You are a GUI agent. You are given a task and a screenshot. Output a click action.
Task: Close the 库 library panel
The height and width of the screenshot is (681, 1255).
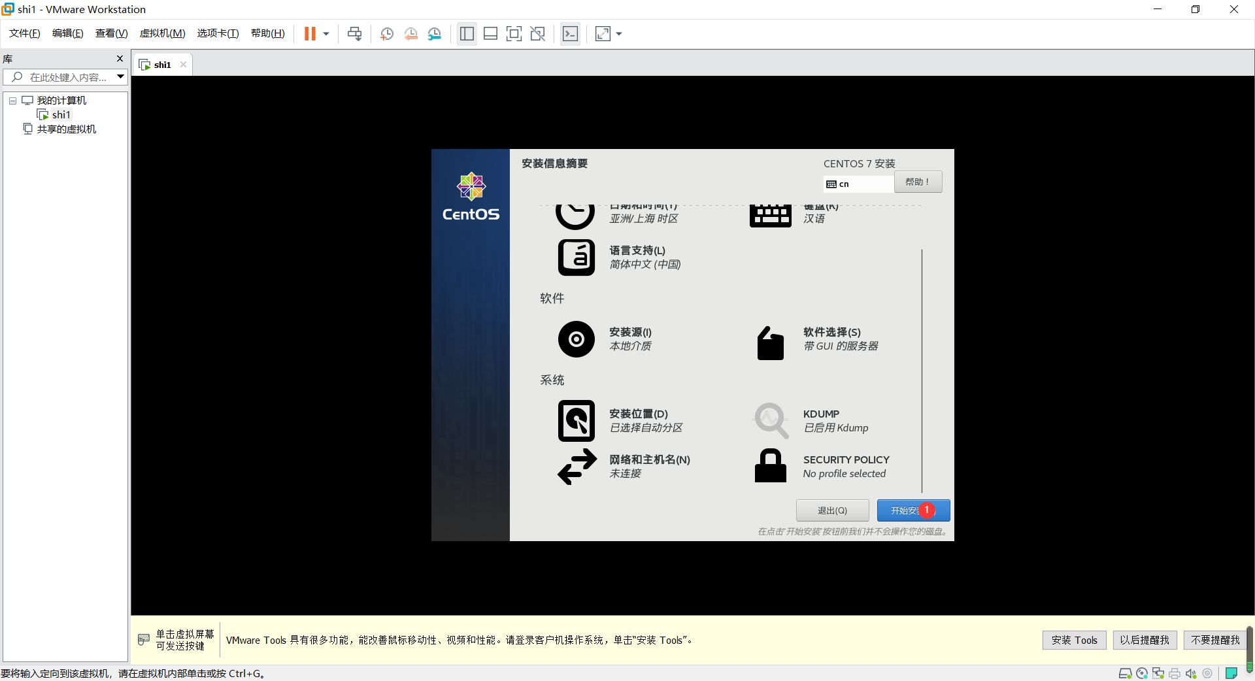click(120, 59)
